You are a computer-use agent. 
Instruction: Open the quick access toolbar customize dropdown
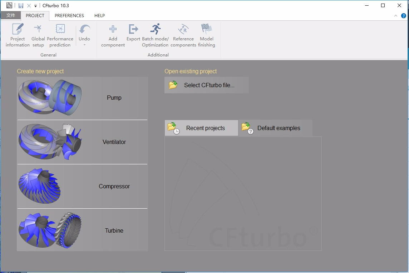pyautogui.click(x=35, y=6)
